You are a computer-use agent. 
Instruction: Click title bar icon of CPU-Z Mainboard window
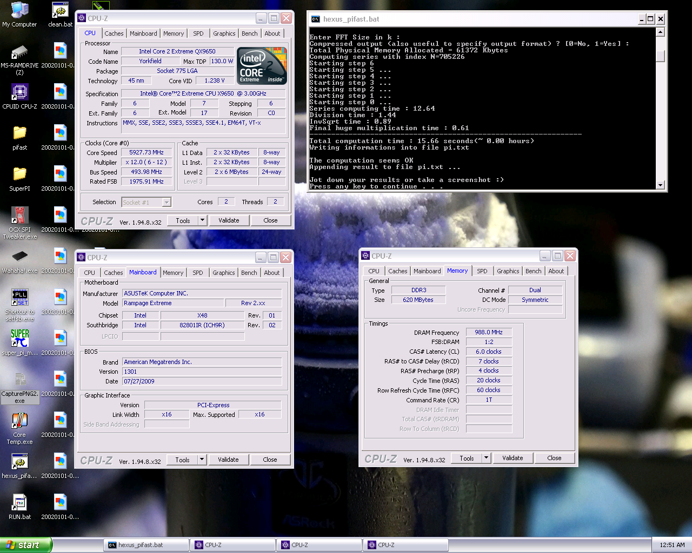pos(82,258)
